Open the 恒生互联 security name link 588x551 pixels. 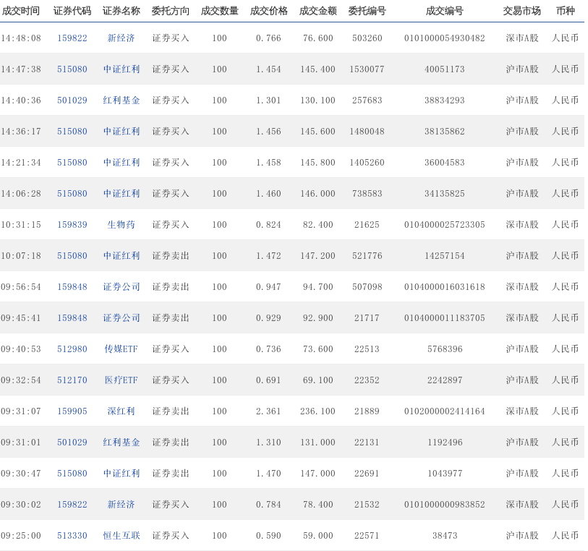tap(121, 536)
